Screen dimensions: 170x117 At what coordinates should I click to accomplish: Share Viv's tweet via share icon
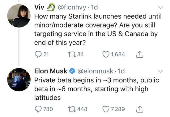pos(140,54)
